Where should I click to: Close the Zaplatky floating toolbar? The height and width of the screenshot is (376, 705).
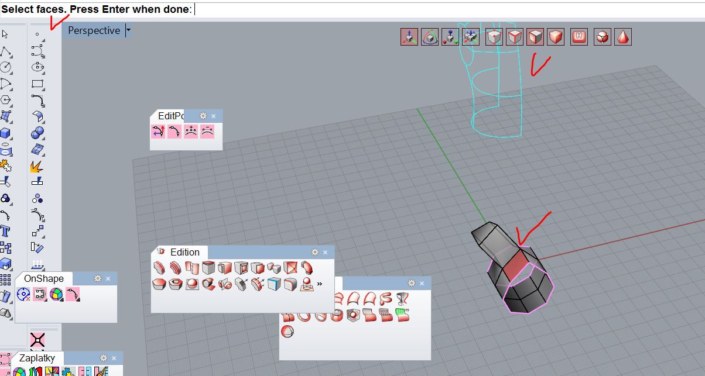tap(114, 358)
